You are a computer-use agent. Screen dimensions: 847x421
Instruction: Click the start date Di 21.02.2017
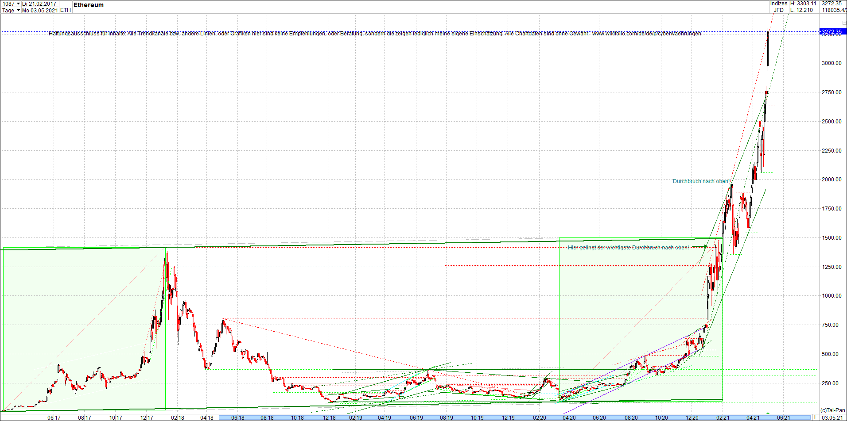tap(39, 4)
